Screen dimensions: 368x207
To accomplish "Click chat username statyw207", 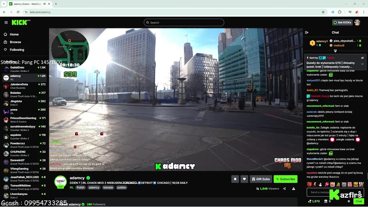I will (313, 80).
